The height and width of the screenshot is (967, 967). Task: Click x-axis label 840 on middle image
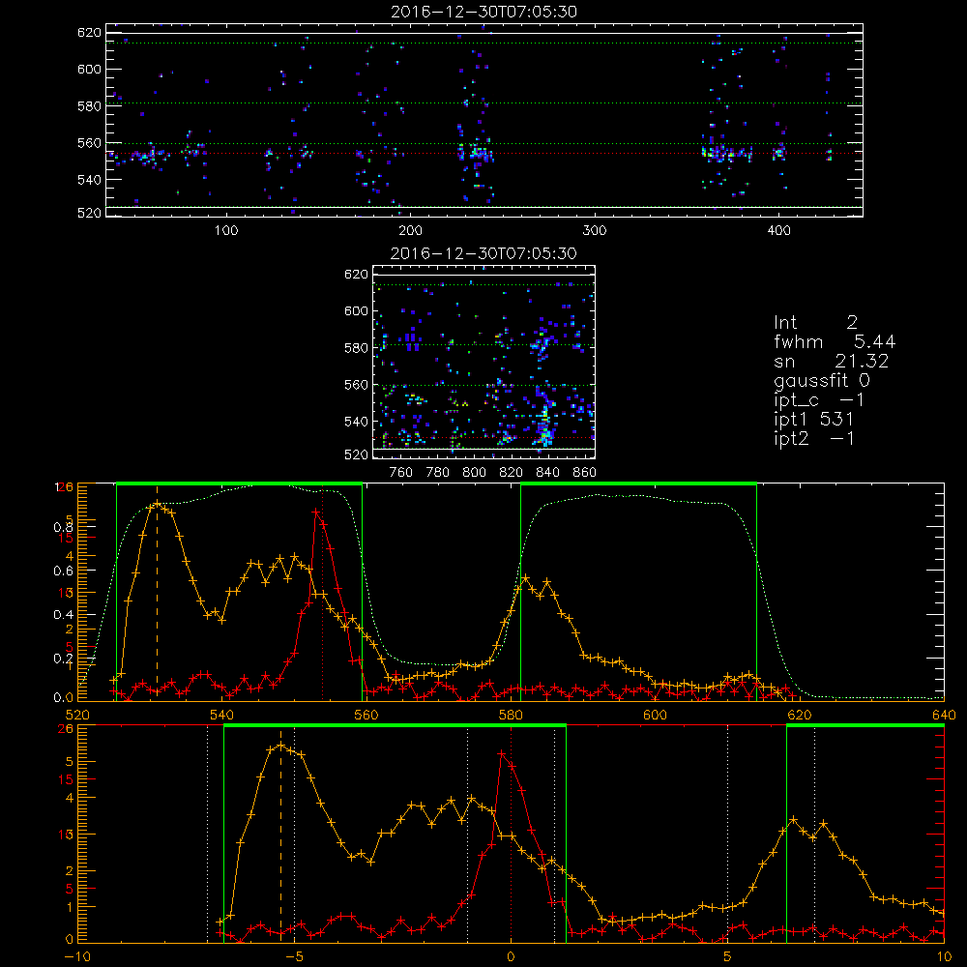coord(547,473)
